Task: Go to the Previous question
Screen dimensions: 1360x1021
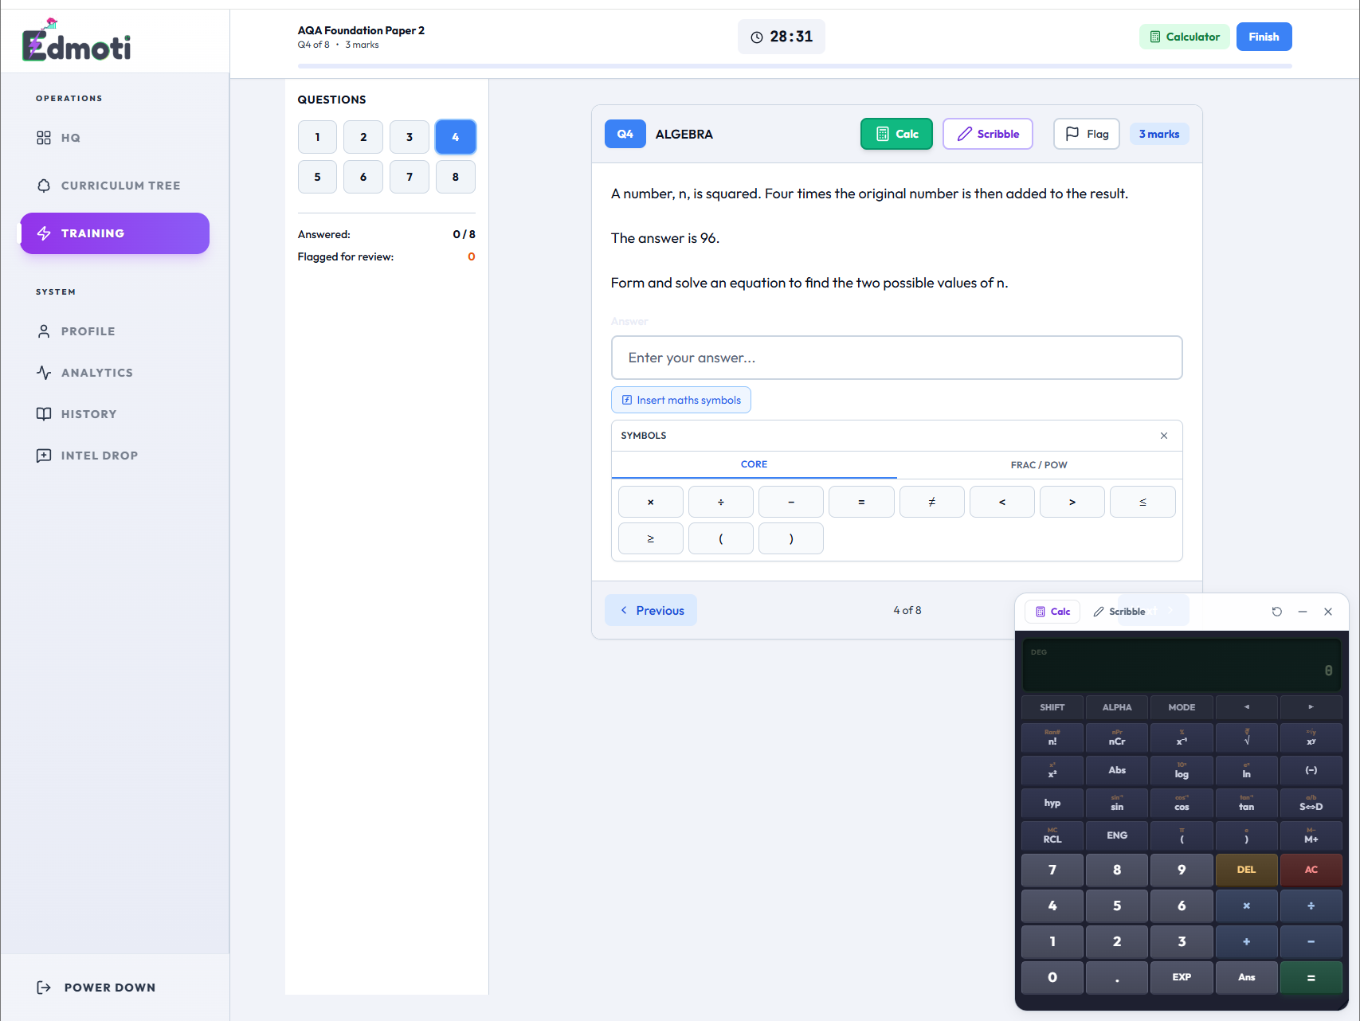Action: [x=651, y=611]
